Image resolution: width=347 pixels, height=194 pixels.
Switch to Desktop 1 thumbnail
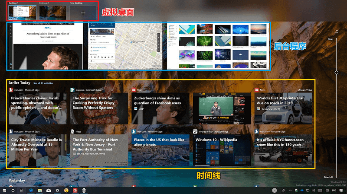(22, 13)
